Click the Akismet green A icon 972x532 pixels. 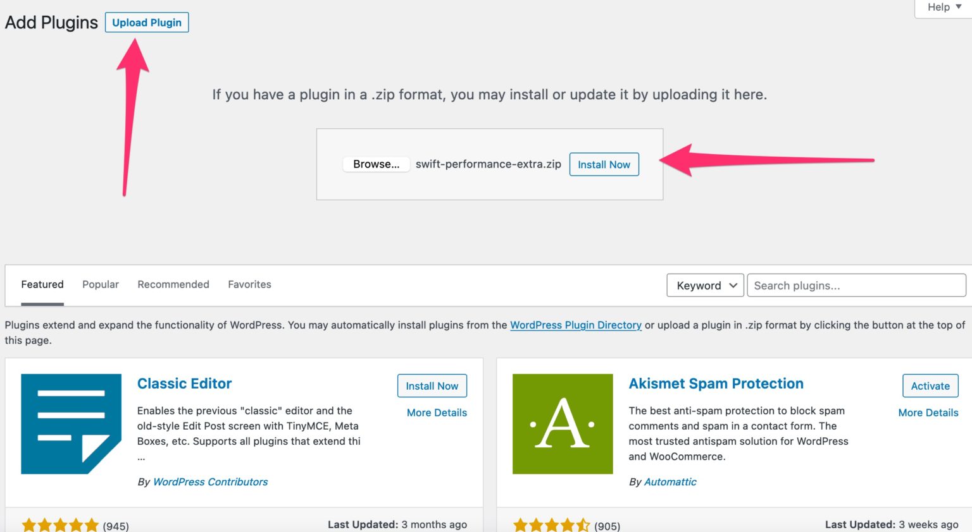tap(563, 424)
